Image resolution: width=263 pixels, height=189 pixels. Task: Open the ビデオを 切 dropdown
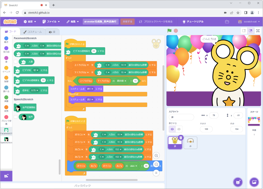click(36, 70)
